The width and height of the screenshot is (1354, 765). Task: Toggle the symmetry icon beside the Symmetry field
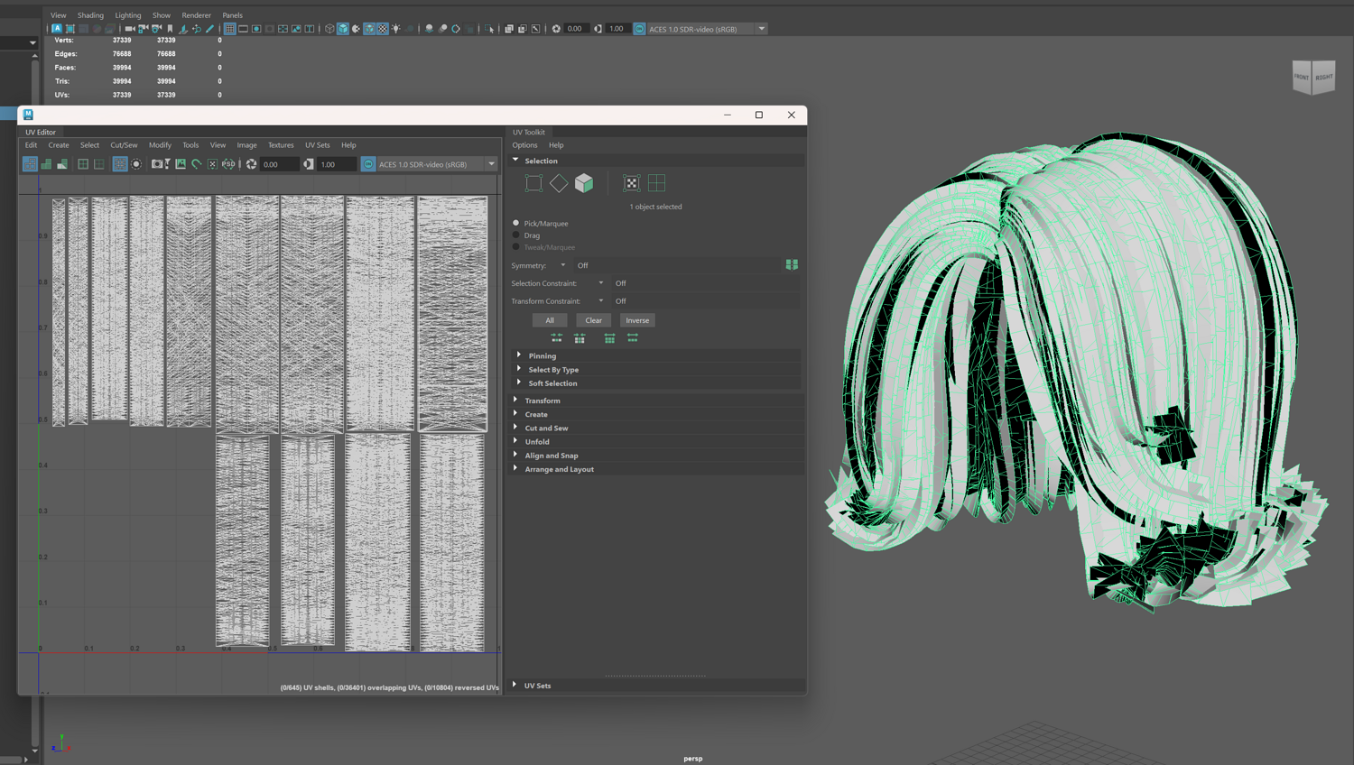[x=792, y=265]
